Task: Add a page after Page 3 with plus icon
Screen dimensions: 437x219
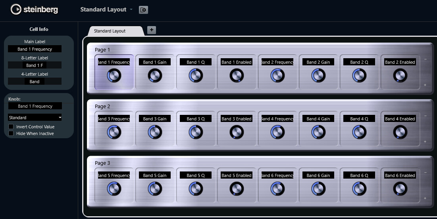Action: (x=425, y=198)
